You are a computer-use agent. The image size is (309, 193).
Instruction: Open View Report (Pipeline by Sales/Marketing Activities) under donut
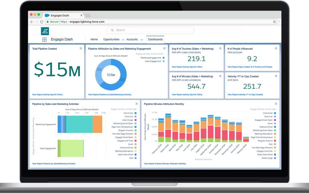point(110,95)
